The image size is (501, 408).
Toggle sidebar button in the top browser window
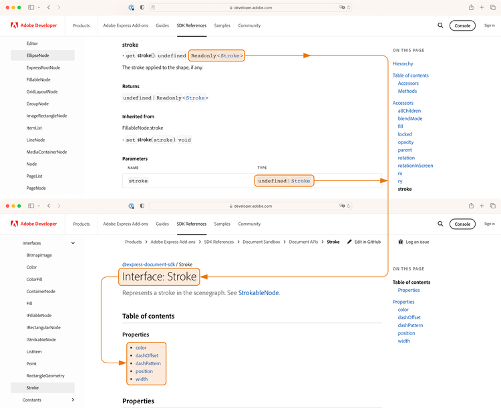point(31,7)
